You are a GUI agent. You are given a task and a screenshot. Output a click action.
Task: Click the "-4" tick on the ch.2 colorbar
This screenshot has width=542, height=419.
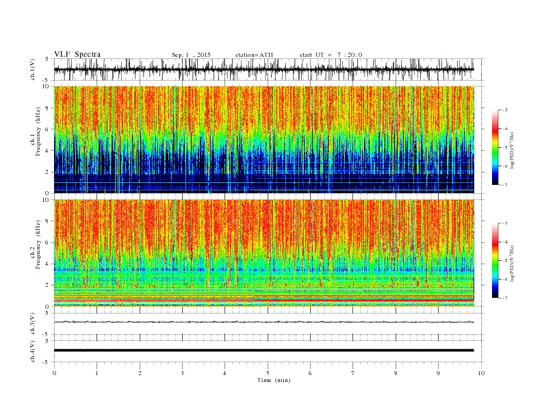click(x=505, y=242)
